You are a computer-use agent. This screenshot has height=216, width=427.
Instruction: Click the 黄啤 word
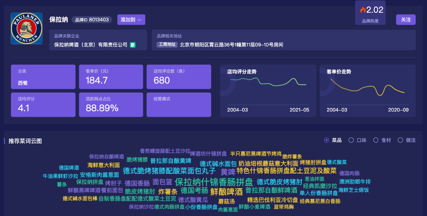click(228, 172)
